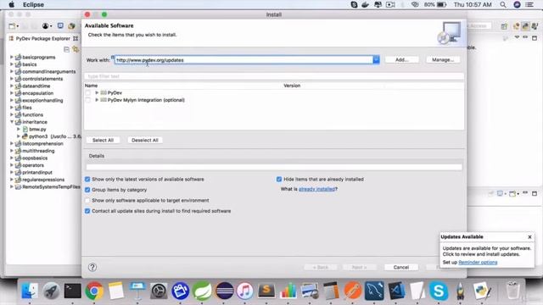This screenshot has width=543, height=305.
Task: Open iTunes from the dock
Action: click(245, 291)
